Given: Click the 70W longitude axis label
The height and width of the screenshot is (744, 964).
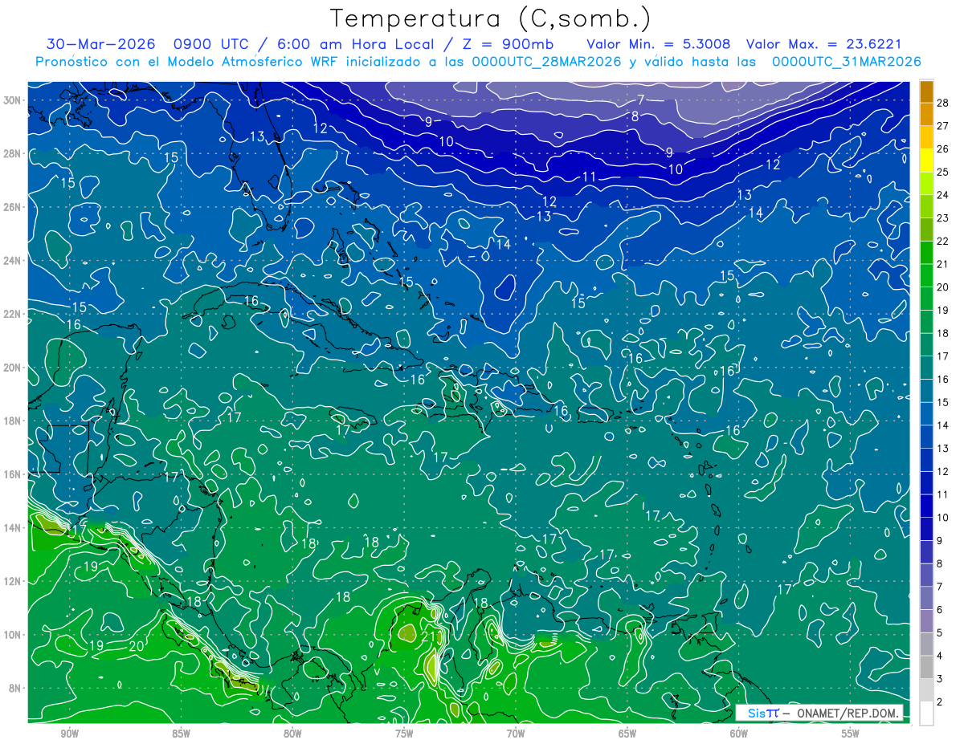Looking at the screenshot, I should click(x=516, y=734).
